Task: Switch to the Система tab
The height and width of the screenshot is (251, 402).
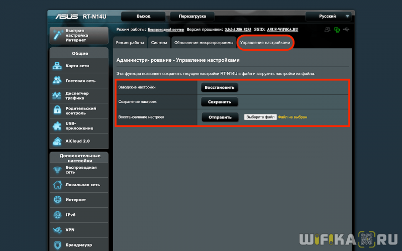Action: (x=159, y=43)
